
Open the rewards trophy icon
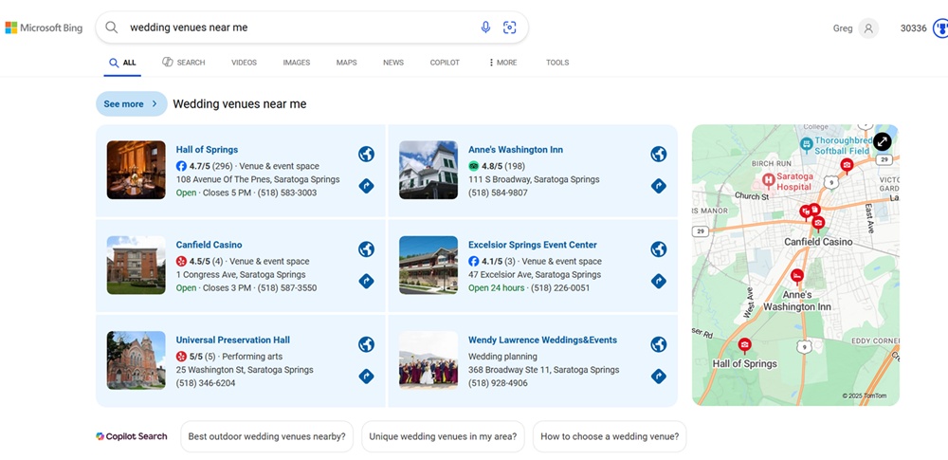(x=940, y=28)
